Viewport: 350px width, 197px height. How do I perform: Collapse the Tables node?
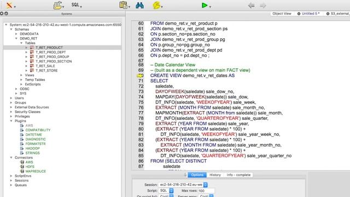click(21, 43)
